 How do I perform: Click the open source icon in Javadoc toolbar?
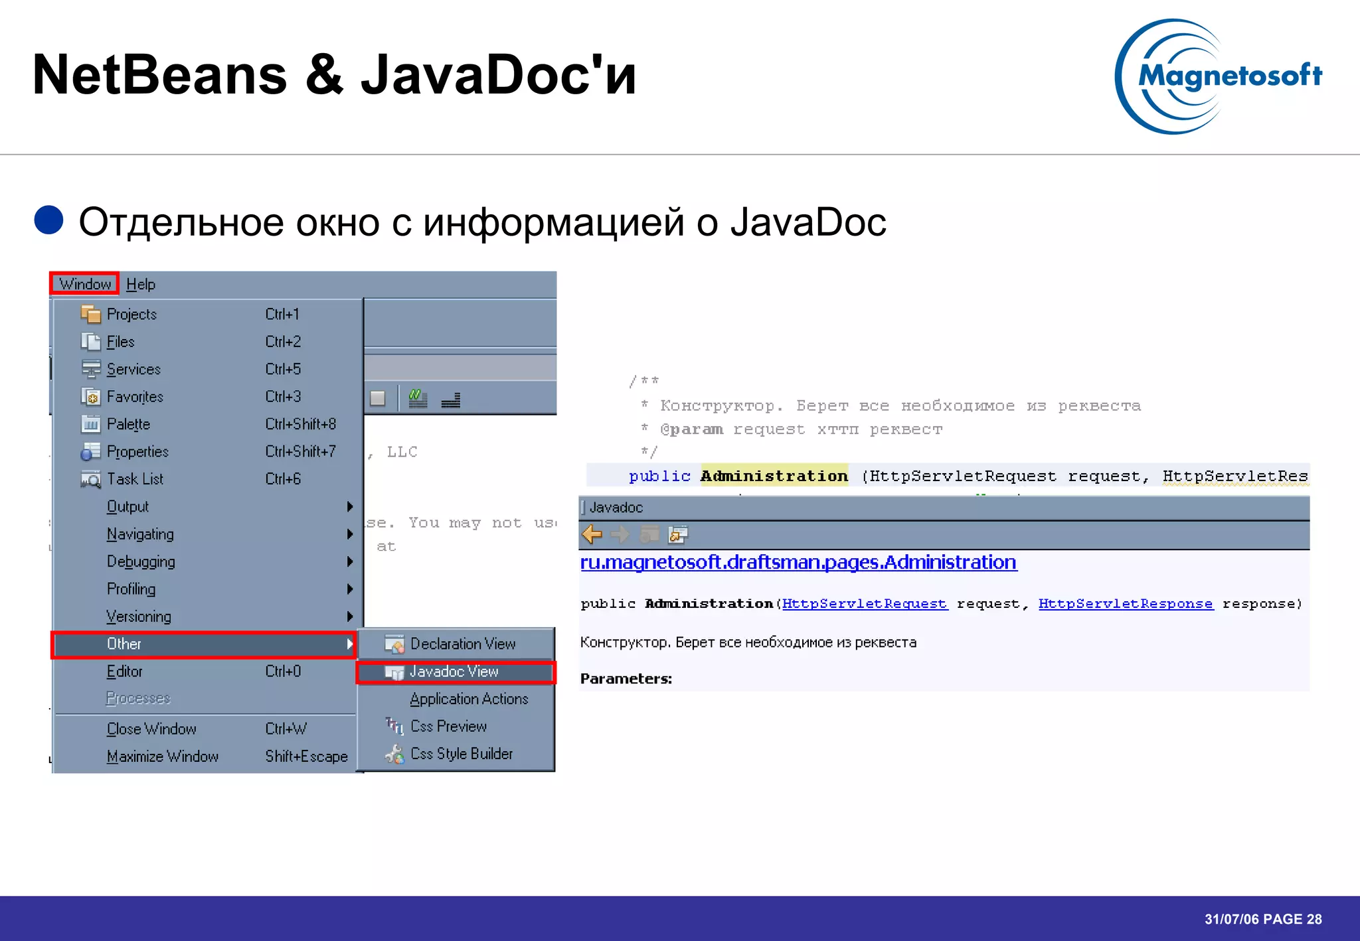[678, 534]
